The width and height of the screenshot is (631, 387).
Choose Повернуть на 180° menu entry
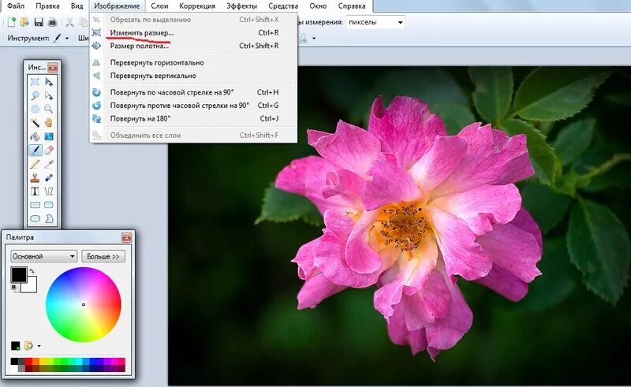(x=193, y=119)
